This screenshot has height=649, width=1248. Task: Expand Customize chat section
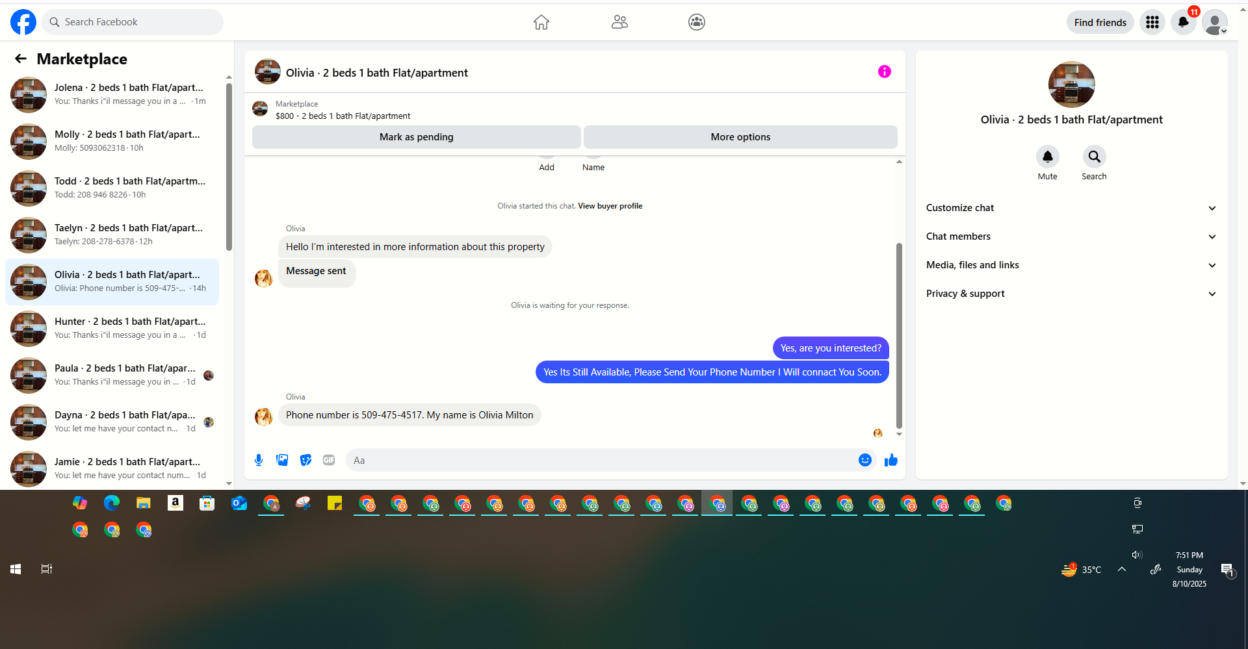[x=1071, y=208]
